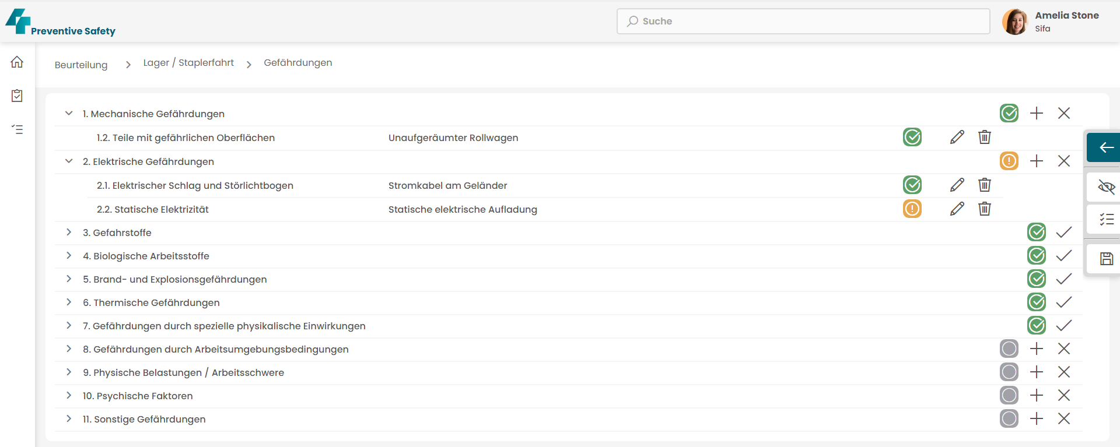The image size is (1120, 447).
Task: Click gray status of 10. Psychische Faktoren
Action: click(1009, 395)
